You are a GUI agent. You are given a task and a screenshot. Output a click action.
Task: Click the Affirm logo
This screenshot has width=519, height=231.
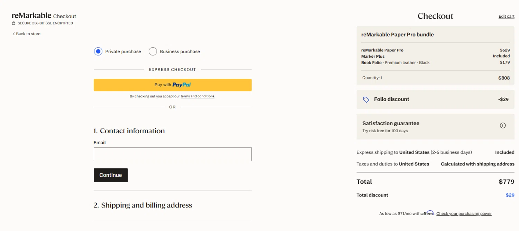click(x=427, y=213)
